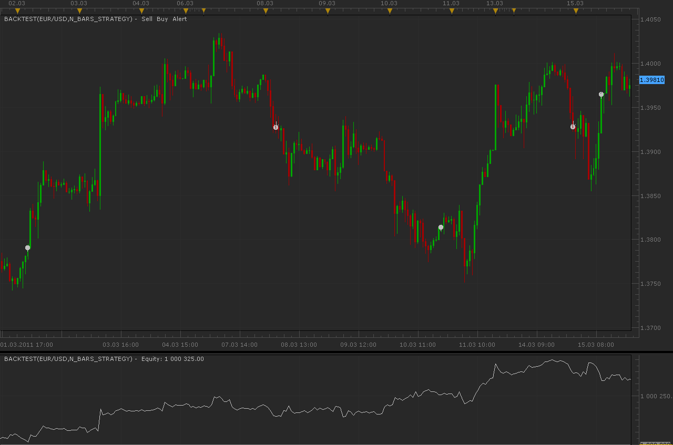The height and width of the screenshot is (445, 673).
Task: Click the Sell label in chart header
Action: pos(147,19)
